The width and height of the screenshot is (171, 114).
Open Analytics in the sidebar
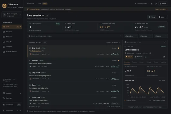[x=12, y=37]
